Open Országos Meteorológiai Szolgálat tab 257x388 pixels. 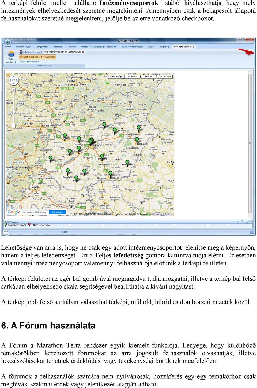[x=99, y=47]
